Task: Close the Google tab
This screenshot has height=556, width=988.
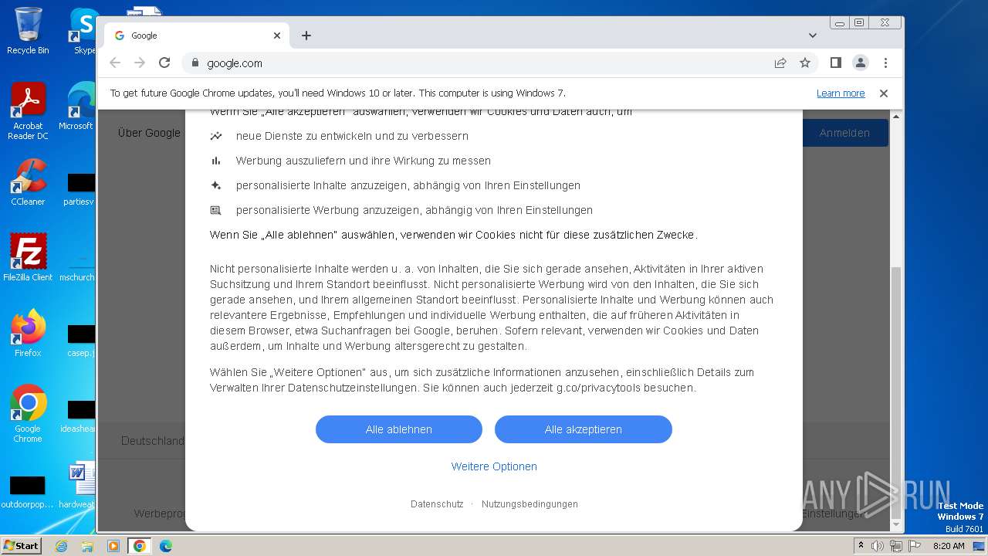Action: (x=277, y=36)
